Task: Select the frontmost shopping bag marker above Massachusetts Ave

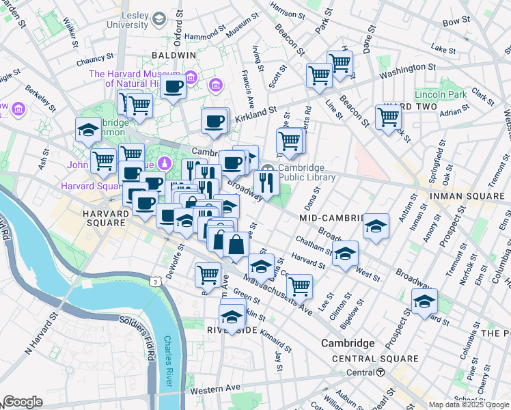Action: coord(236,245)
